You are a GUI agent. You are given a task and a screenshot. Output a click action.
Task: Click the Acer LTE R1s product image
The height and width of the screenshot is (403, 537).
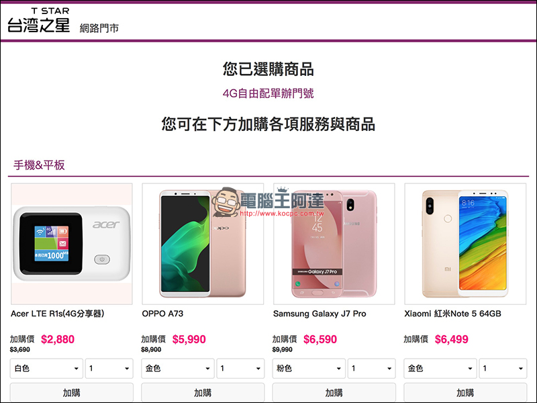pos(72,244)
